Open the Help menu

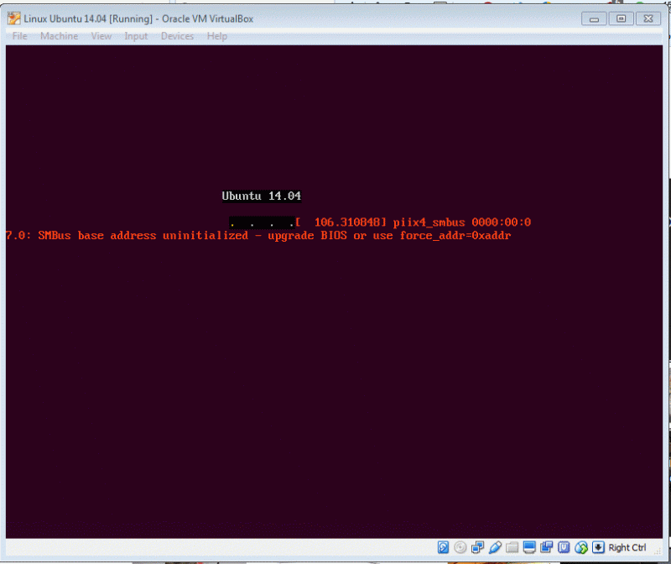tap(217, 36)
